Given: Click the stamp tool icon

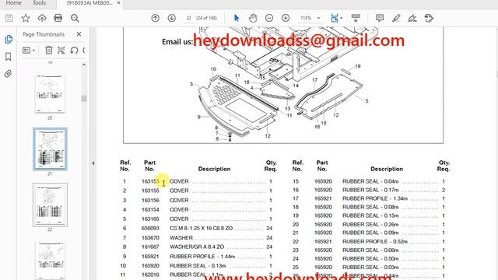Looking at the screenshot, I should [429, 18].
